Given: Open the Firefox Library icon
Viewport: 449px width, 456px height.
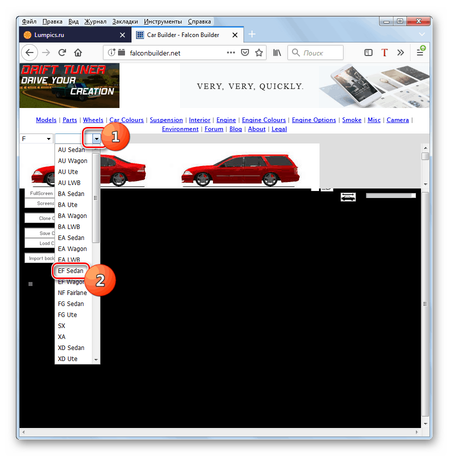Looking at the screenshot, I should click(x=276, y=52).
